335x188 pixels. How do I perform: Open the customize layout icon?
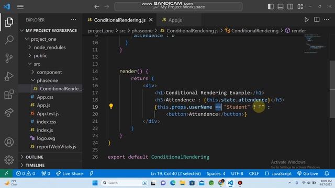300,7
